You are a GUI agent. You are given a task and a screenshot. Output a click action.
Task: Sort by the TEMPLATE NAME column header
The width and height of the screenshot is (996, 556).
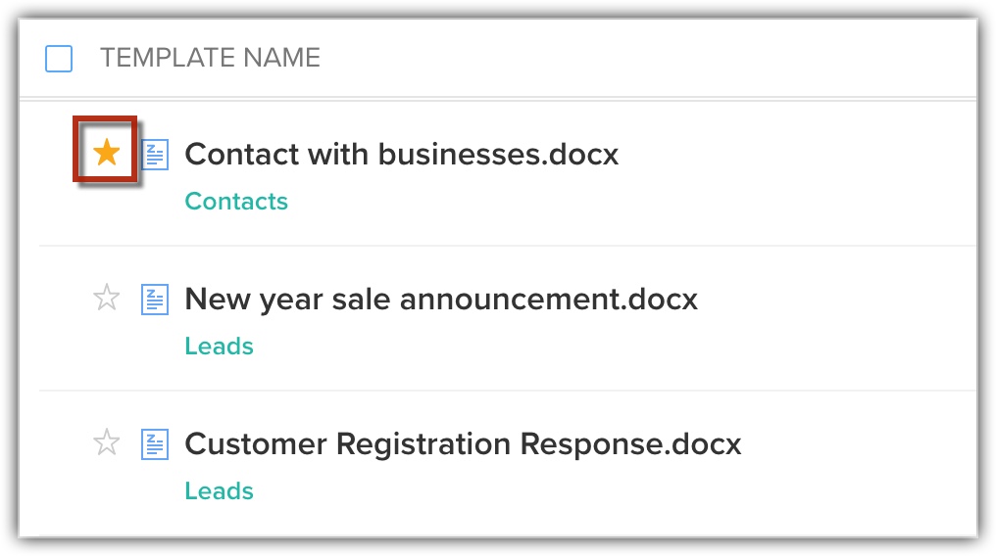point(210,58)
